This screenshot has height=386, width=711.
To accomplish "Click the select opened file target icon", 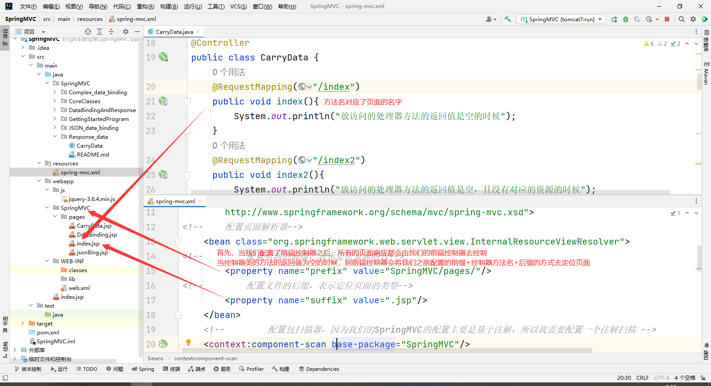I will point(88,32).
